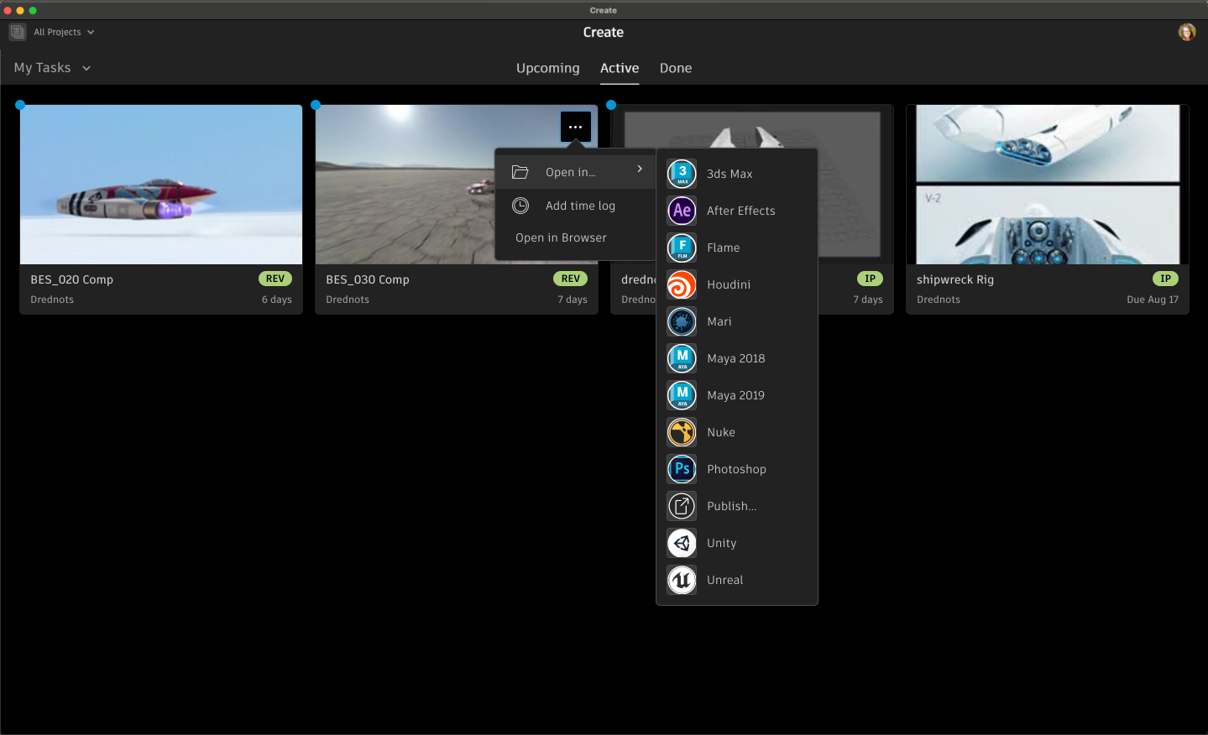
Task: Click the clock icon for time log
Action: (x=520, y=206)
